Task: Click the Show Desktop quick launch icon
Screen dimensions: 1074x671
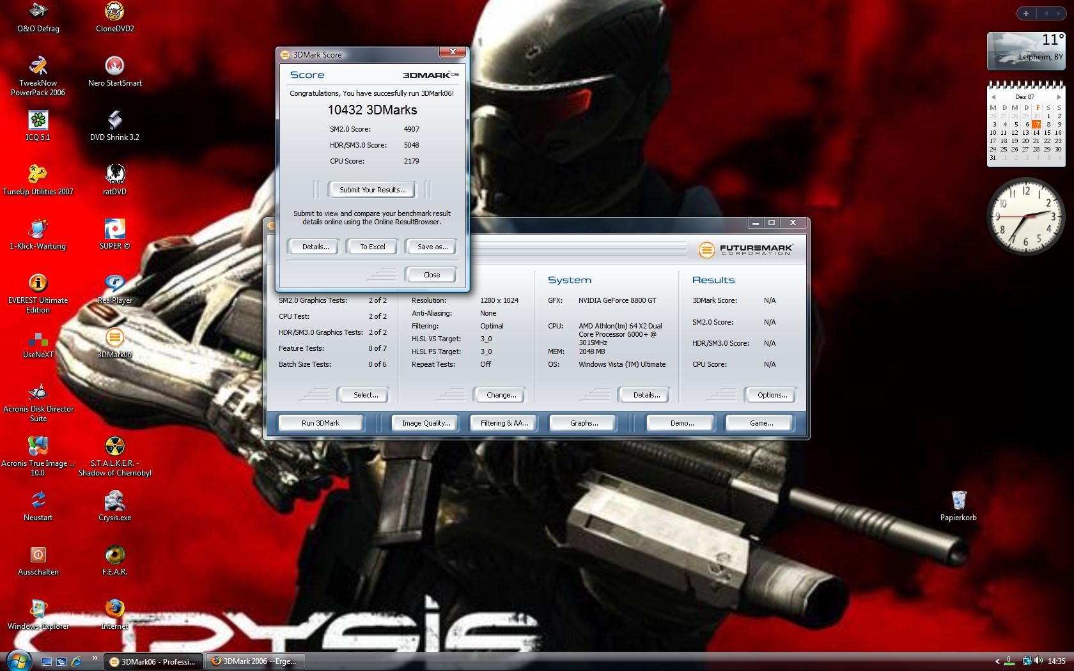Action: (47, 661)
